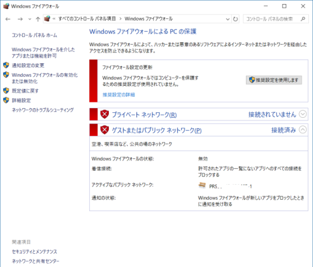
Task: Click すべてのコントロール パネル項目 breadcrumb
Action: (87, 19)
